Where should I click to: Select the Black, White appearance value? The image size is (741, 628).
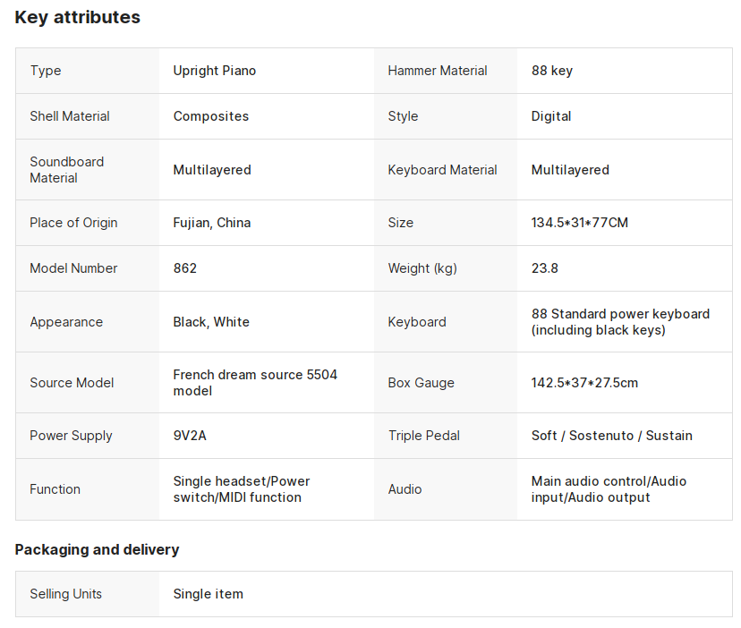click(x=211, y=322)
